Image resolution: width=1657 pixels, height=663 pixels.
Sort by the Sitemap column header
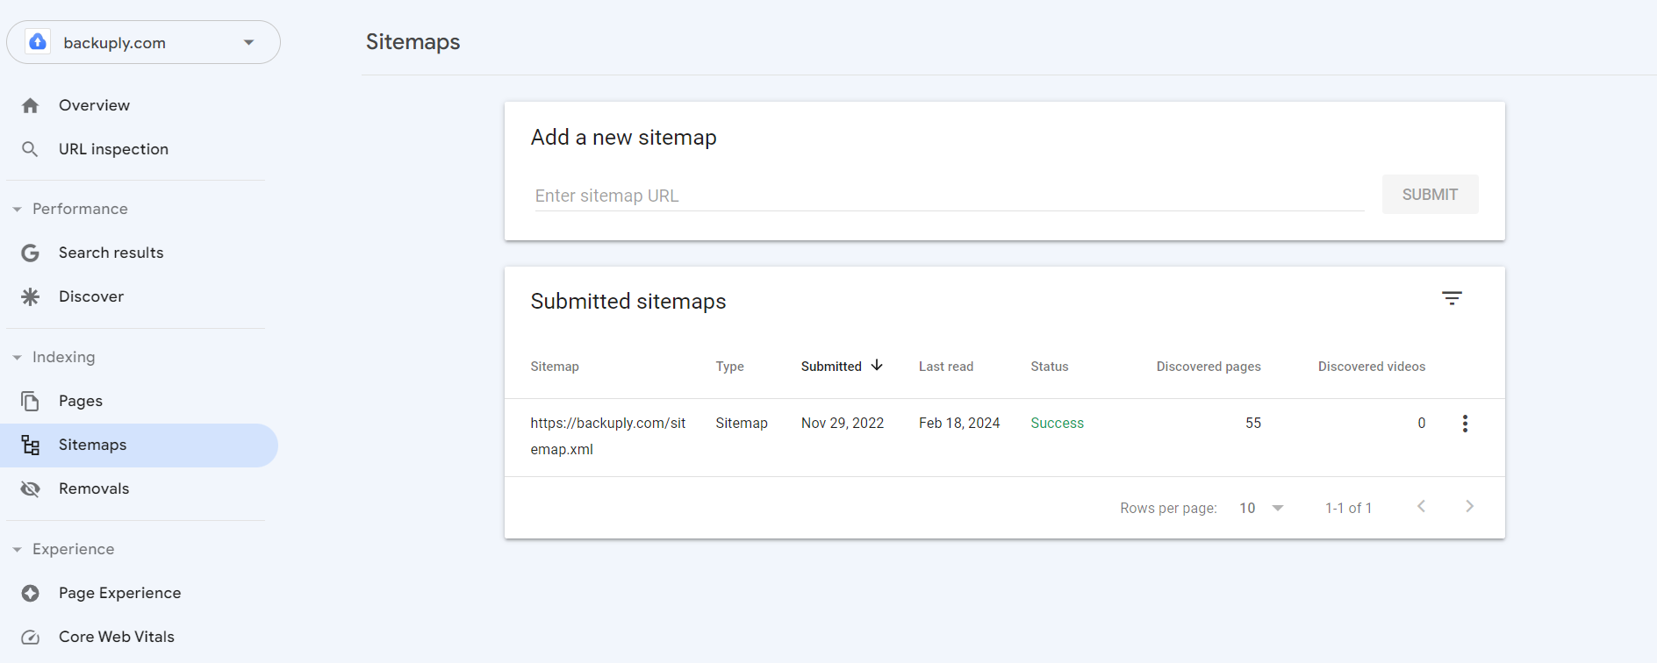click(555, 367)
